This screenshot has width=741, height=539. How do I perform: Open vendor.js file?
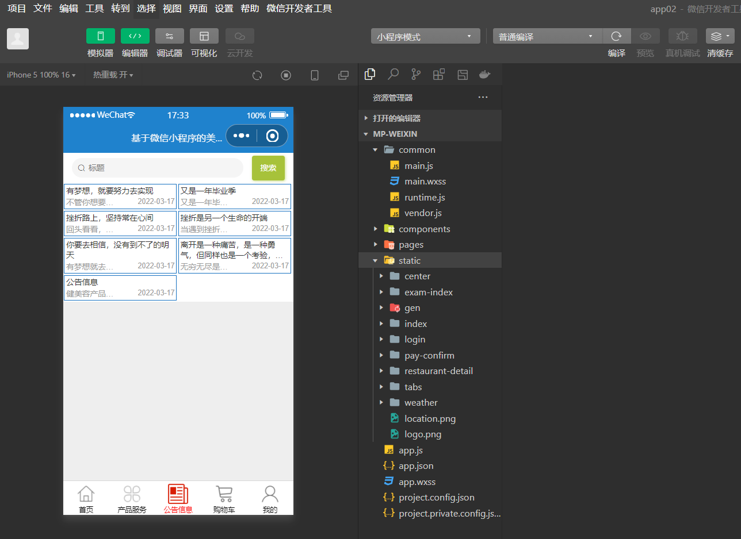[430, 213]
